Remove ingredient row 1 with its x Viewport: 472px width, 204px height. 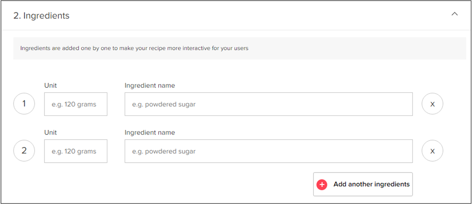pos(432,104)
